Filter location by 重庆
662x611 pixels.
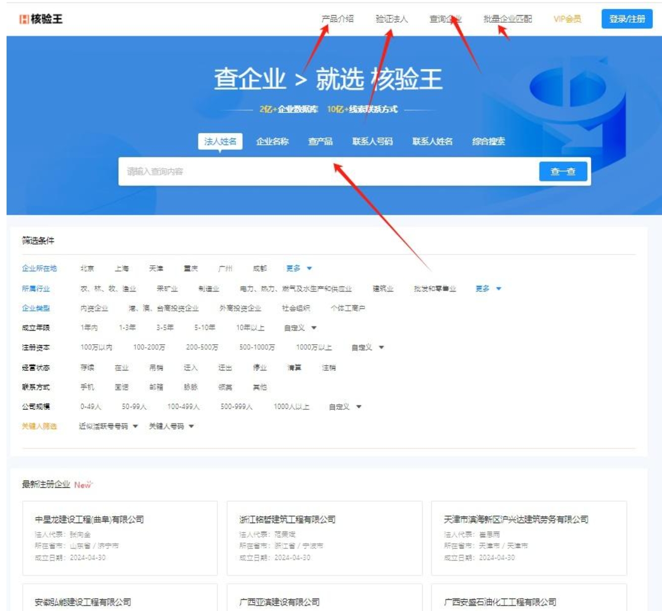point(191,268)
